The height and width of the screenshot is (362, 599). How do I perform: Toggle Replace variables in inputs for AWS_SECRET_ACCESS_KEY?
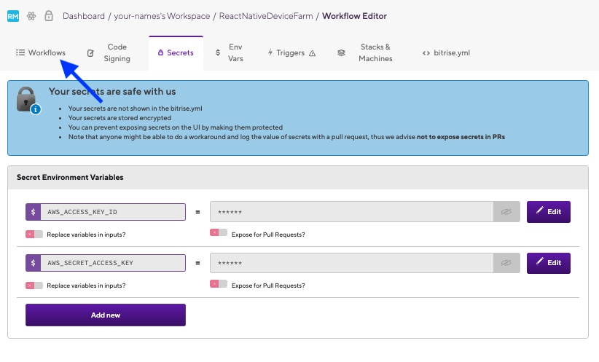coord(34,286)
